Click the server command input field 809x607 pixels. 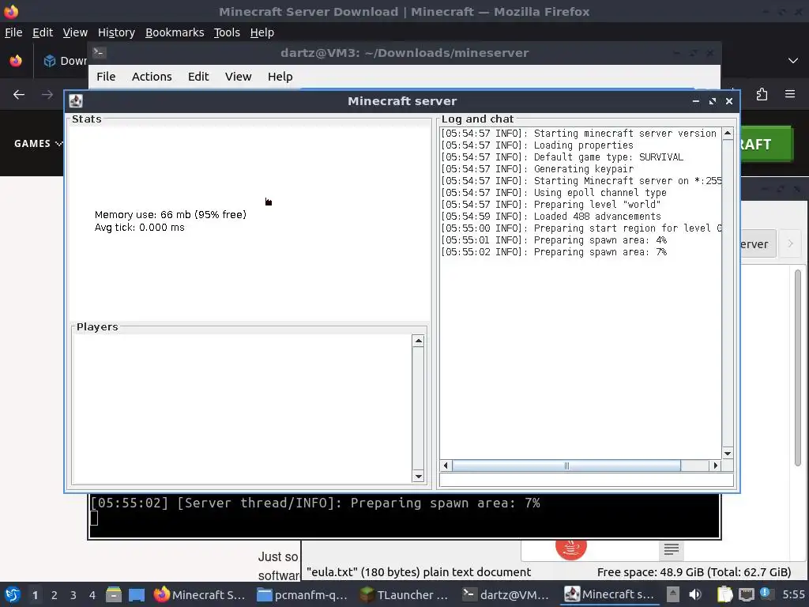tap(586, 480)
